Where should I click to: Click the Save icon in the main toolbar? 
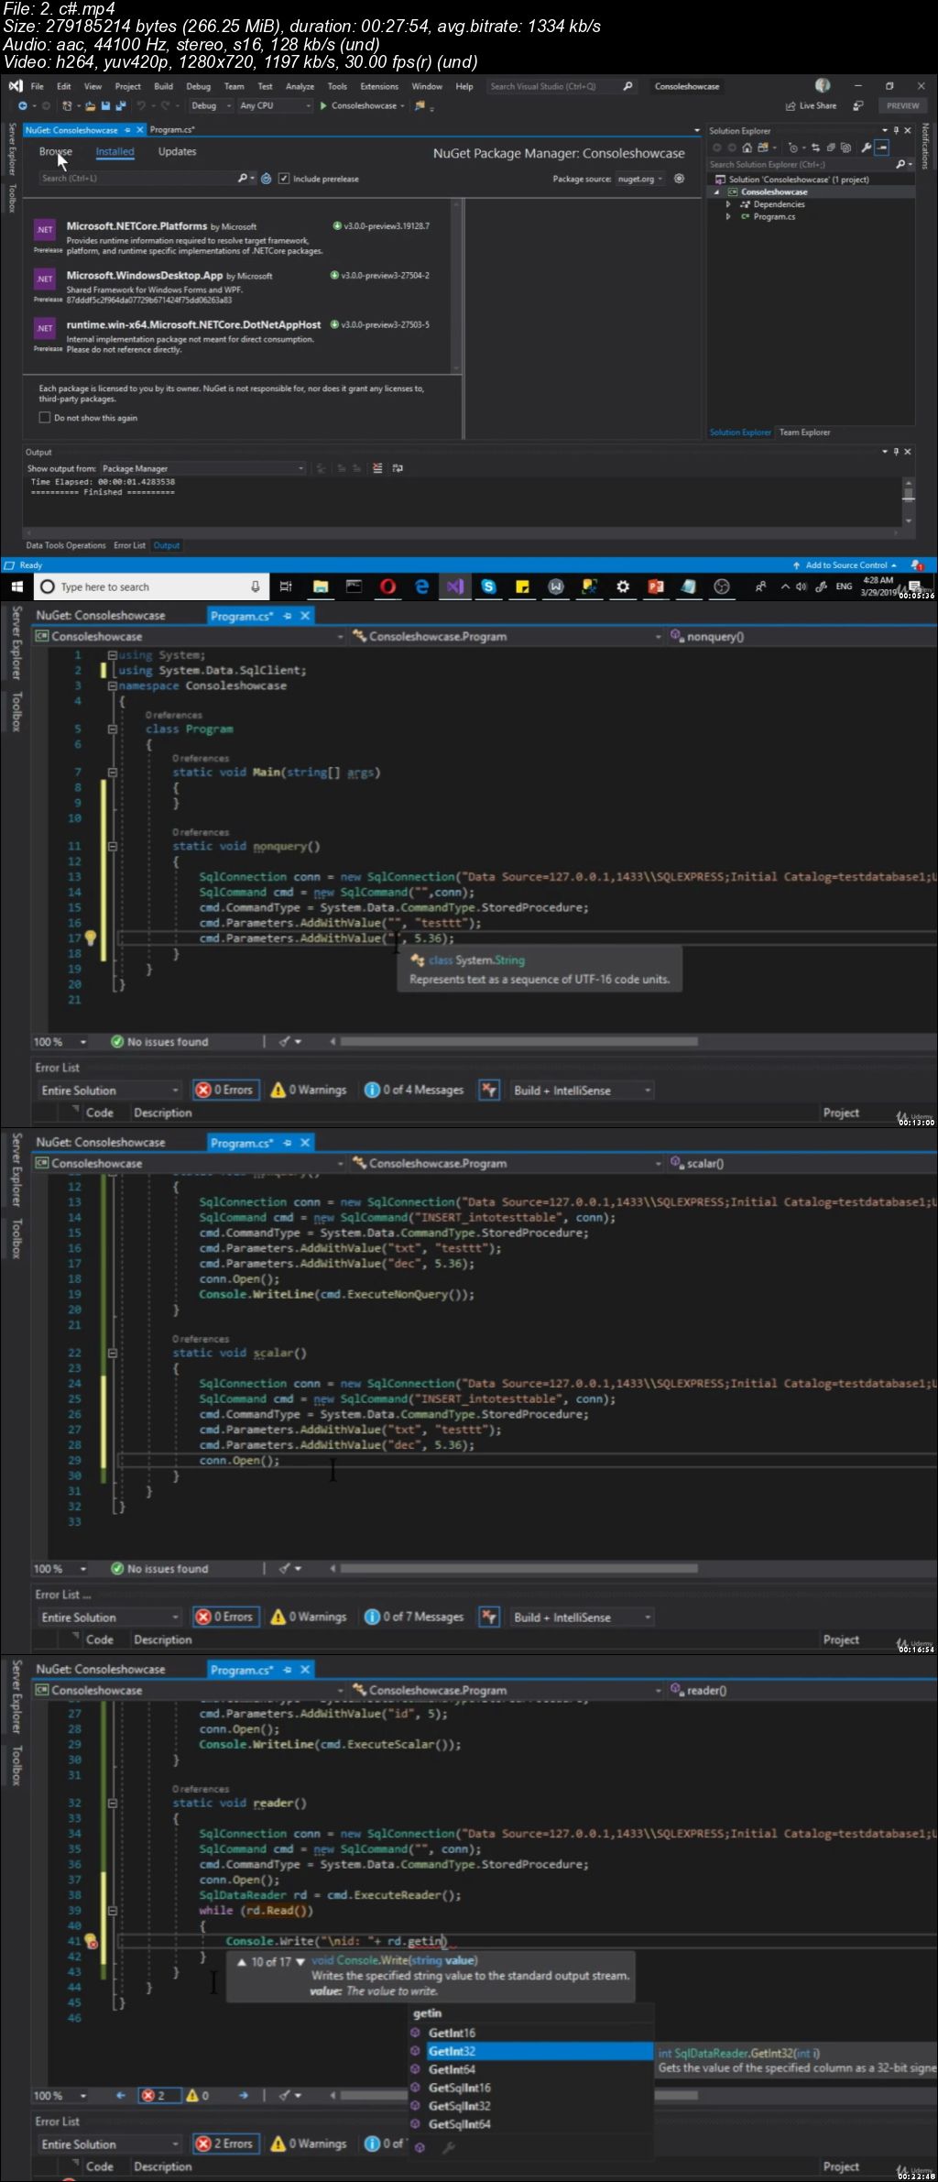[106, 106]
